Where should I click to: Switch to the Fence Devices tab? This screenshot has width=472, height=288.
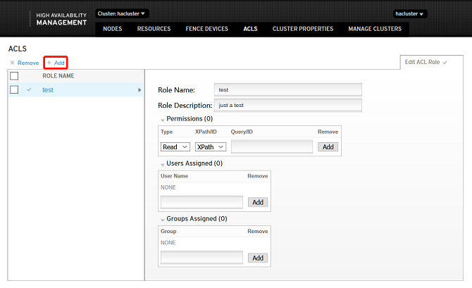click(206, 29)
